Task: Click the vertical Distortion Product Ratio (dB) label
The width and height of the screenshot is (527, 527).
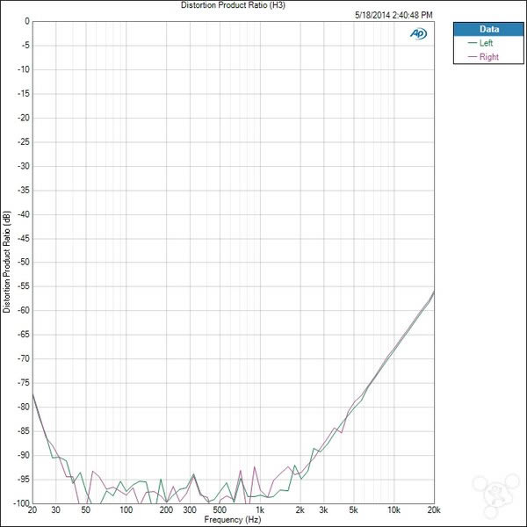Action: 7,262
